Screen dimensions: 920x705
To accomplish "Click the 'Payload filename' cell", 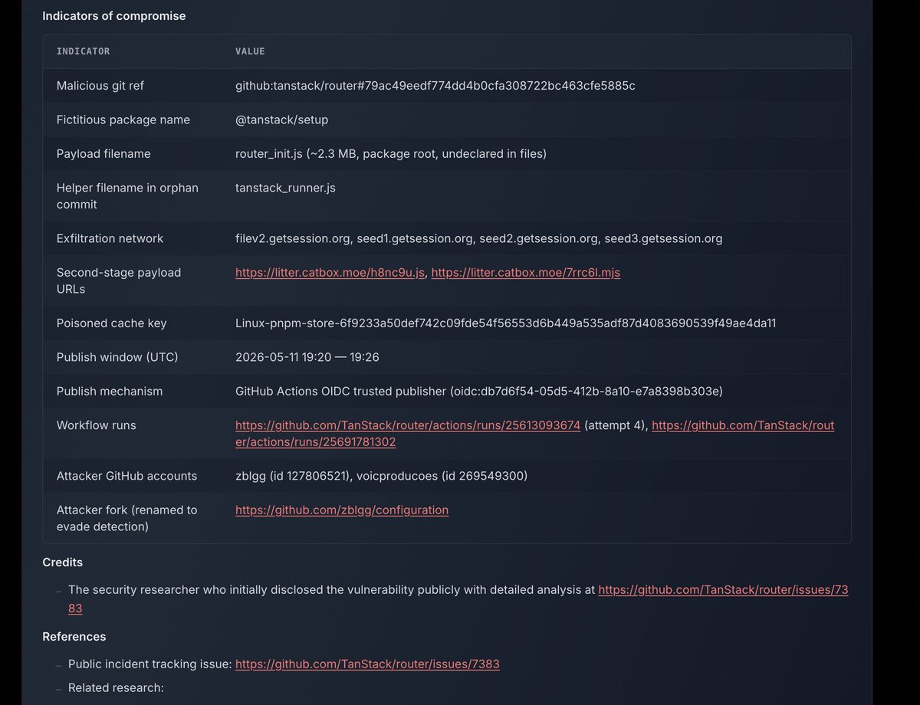I will (x=103, y=154).
